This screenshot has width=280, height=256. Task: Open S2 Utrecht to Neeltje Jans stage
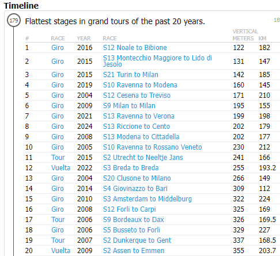pos(143,158)
